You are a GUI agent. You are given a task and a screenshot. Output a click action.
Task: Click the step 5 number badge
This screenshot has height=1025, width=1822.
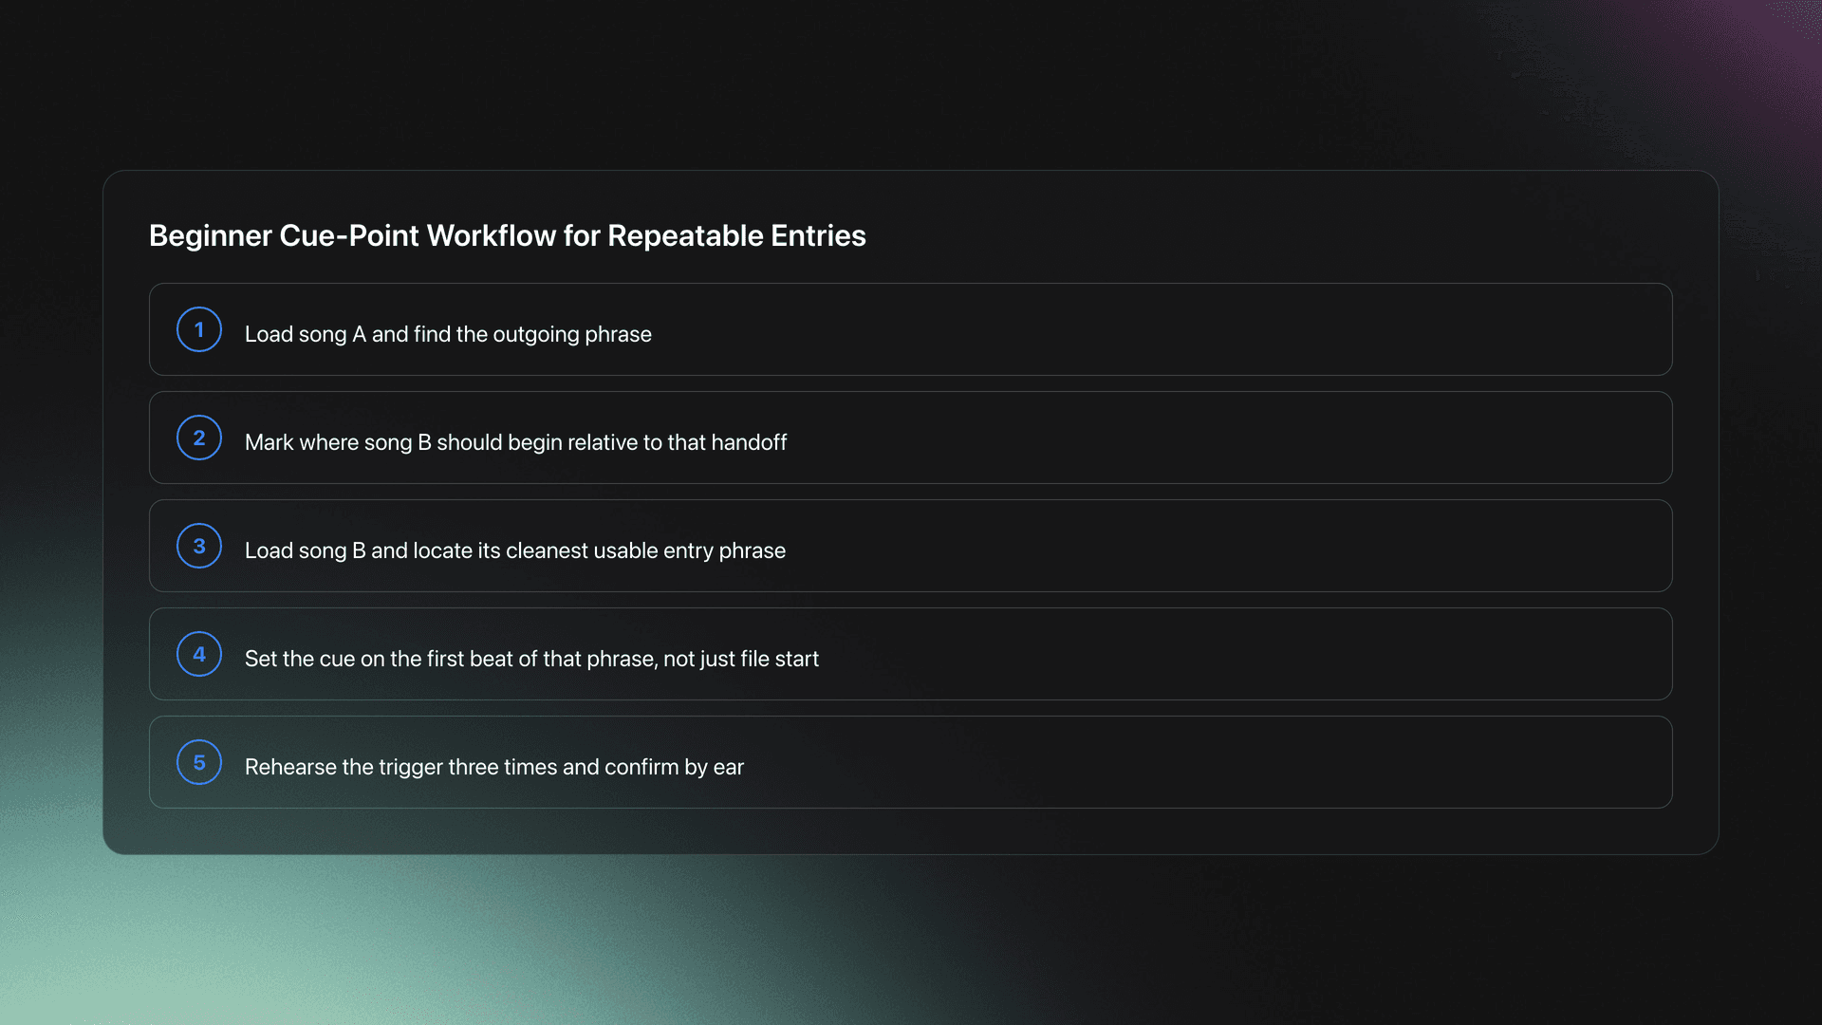point(199,762)
